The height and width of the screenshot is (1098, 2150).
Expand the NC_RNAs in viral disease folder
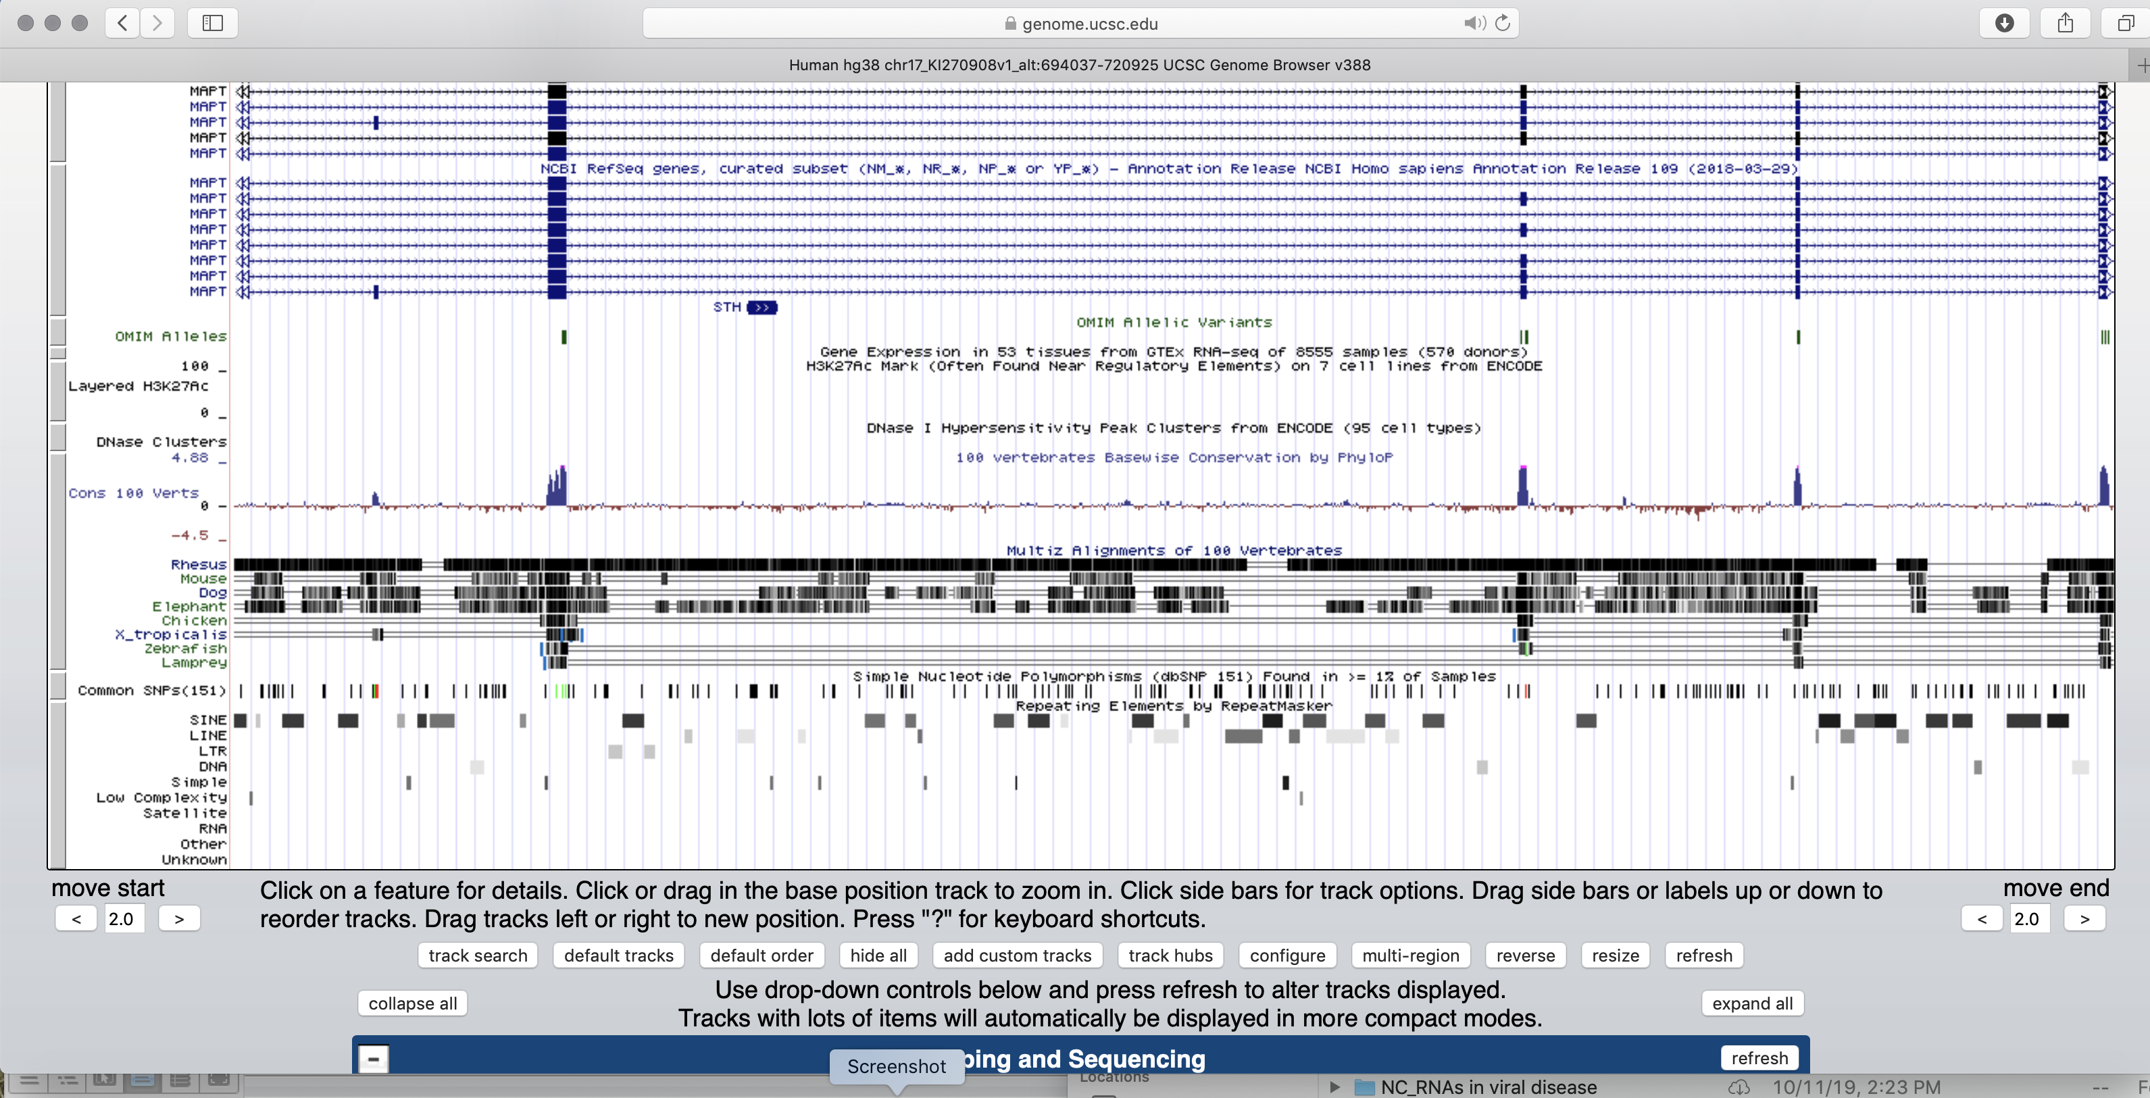[1334, 1087]
